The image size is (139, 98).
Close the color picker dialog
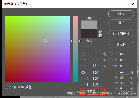tap(133, 4)
